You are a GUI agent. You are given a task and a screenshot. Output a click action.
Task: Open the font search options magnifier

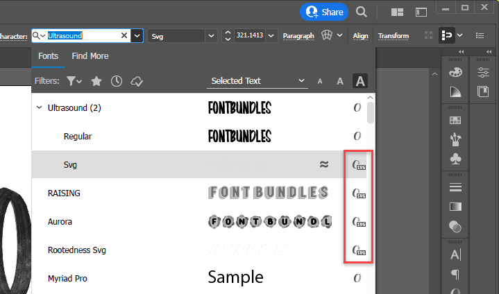(x=39, y=35)
